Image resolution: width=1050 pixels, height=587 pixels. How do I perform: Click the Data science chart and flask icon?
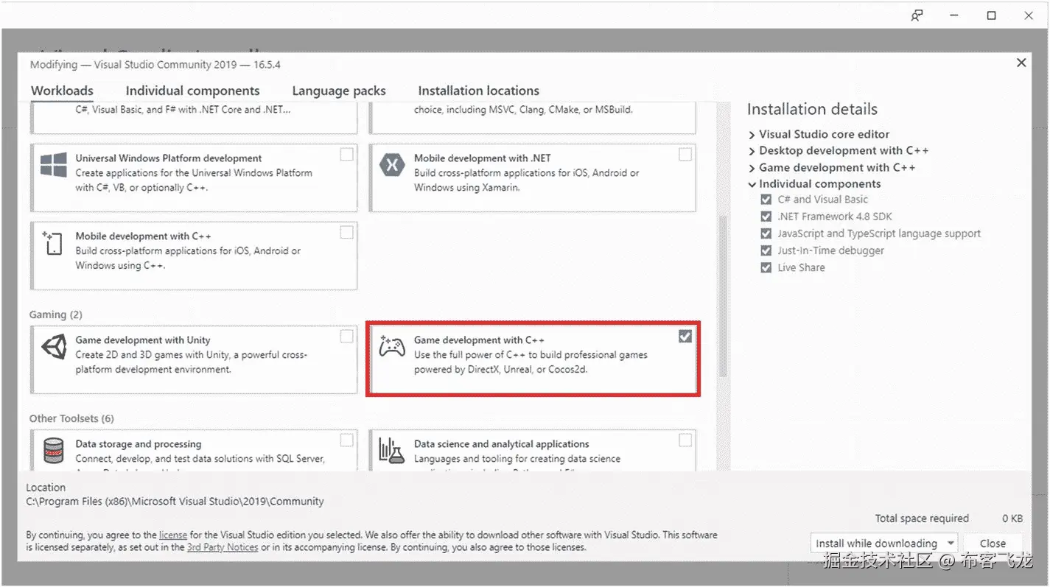[391, 451]
